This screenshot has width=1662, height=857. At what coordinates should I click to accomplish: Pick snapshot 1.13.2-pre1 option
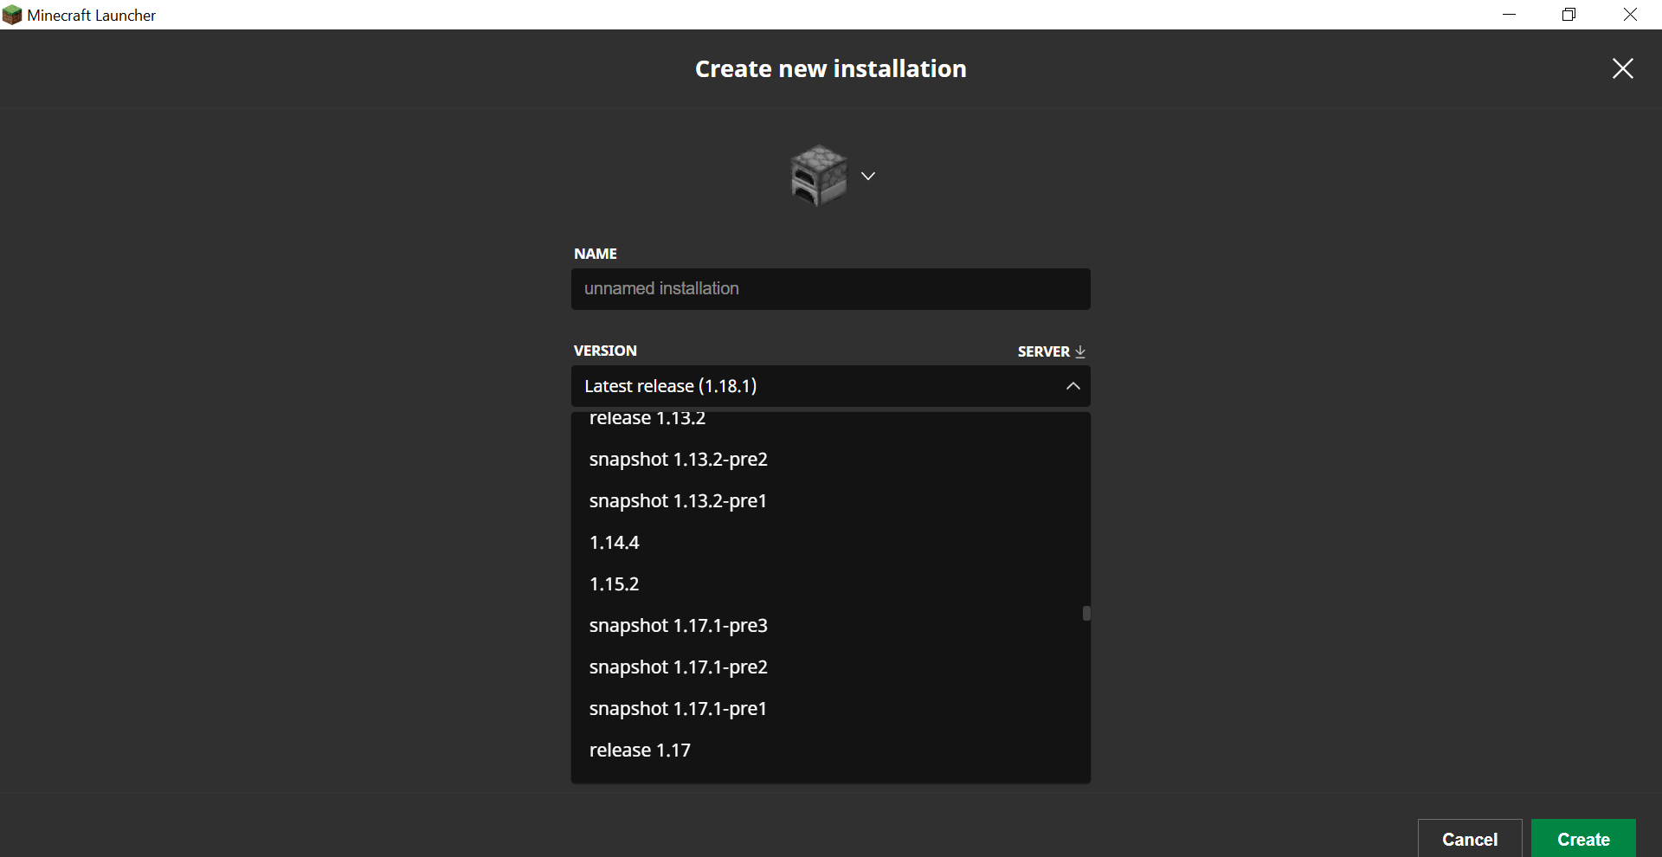pyautogui.click(x=678, y=501)
